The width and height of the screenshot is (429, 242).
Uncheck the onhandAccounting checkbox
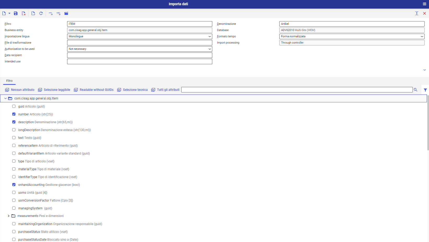coord(14,185)
